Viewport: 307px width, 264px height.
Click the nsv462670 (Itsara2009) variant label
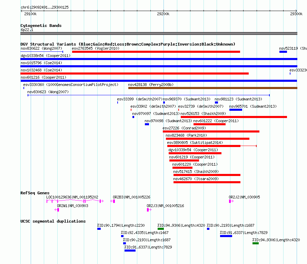(x=196, y=179)
